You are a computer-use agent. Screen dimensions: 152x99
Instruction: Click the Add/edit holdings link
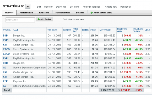[91, 7]
